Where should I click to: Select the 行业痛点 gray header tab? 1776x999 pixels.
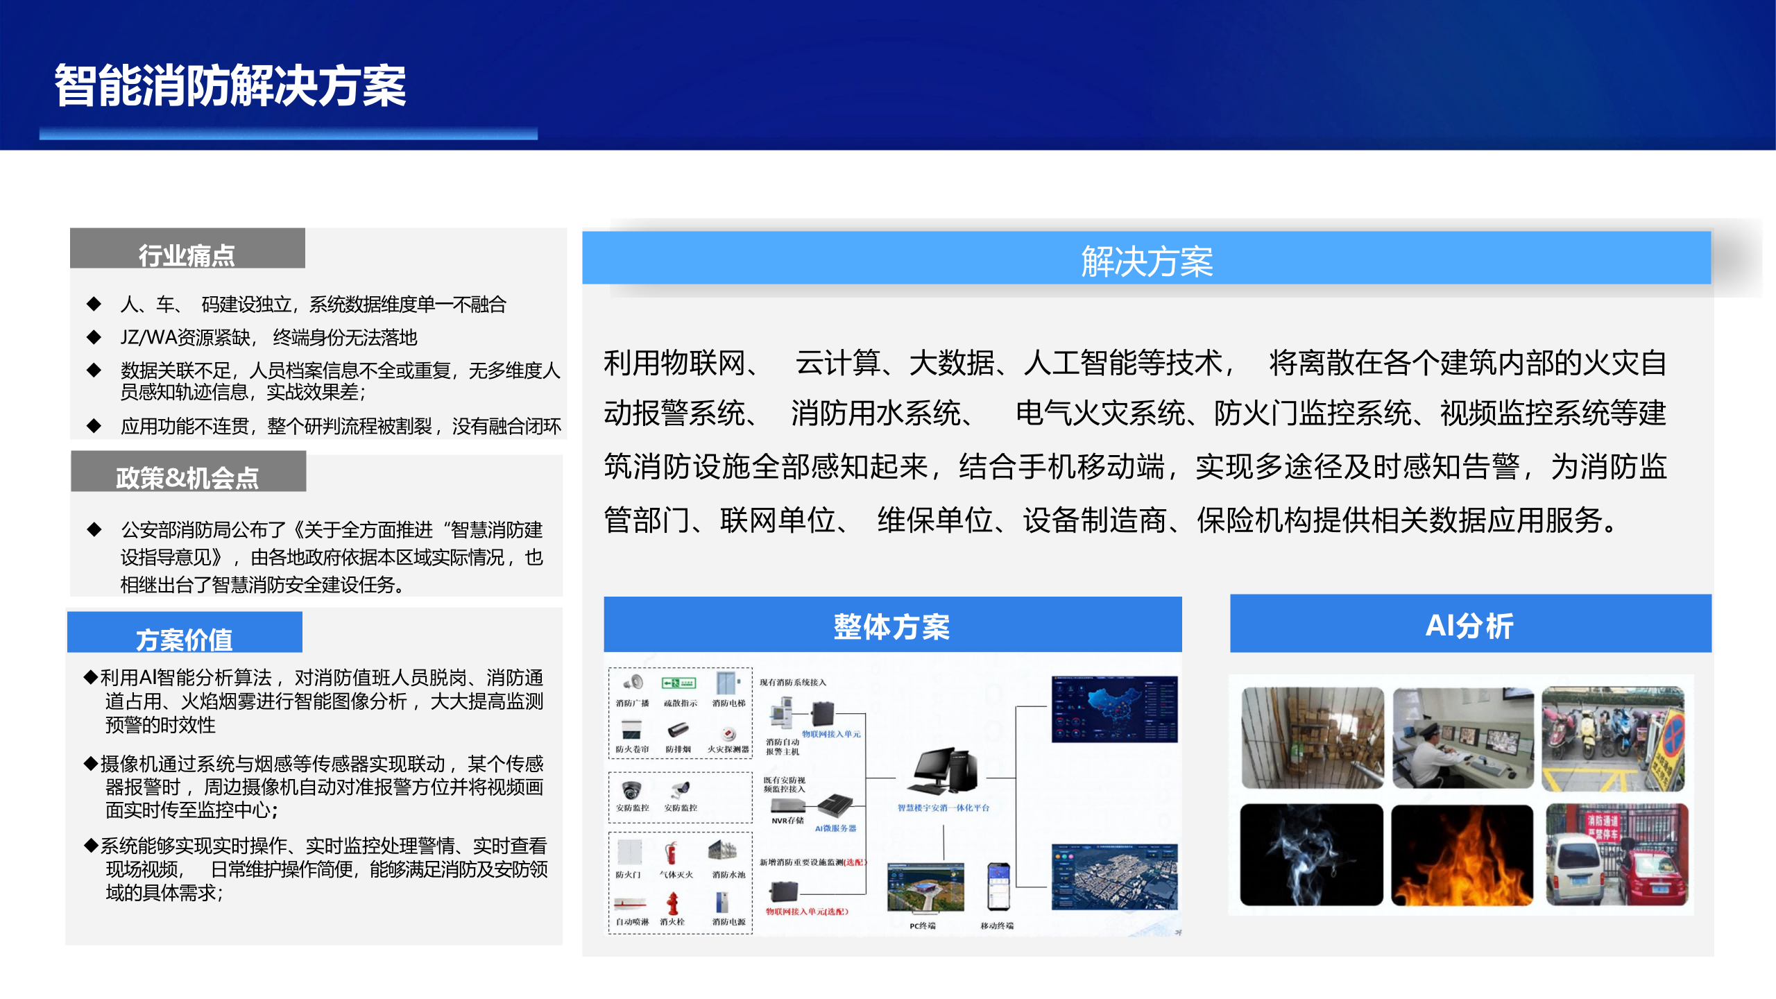point(187,250)
